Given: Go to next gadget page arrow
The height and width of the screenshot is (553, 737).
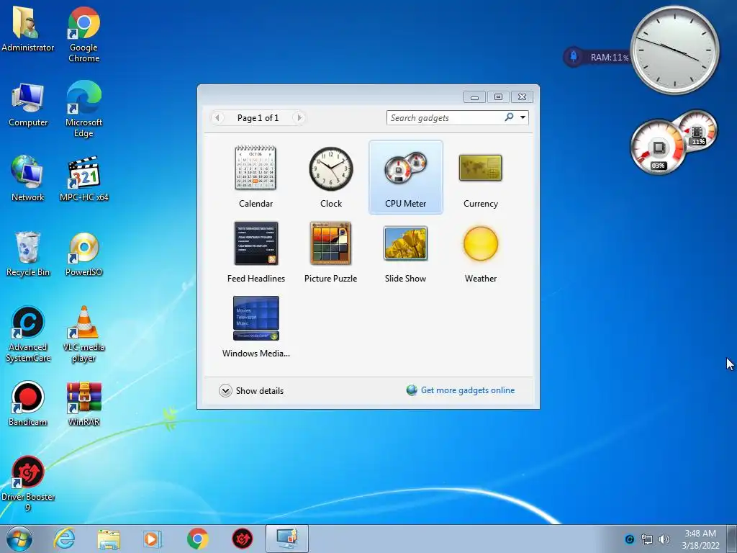Looking at the screenshot, I should pos(299,117).
